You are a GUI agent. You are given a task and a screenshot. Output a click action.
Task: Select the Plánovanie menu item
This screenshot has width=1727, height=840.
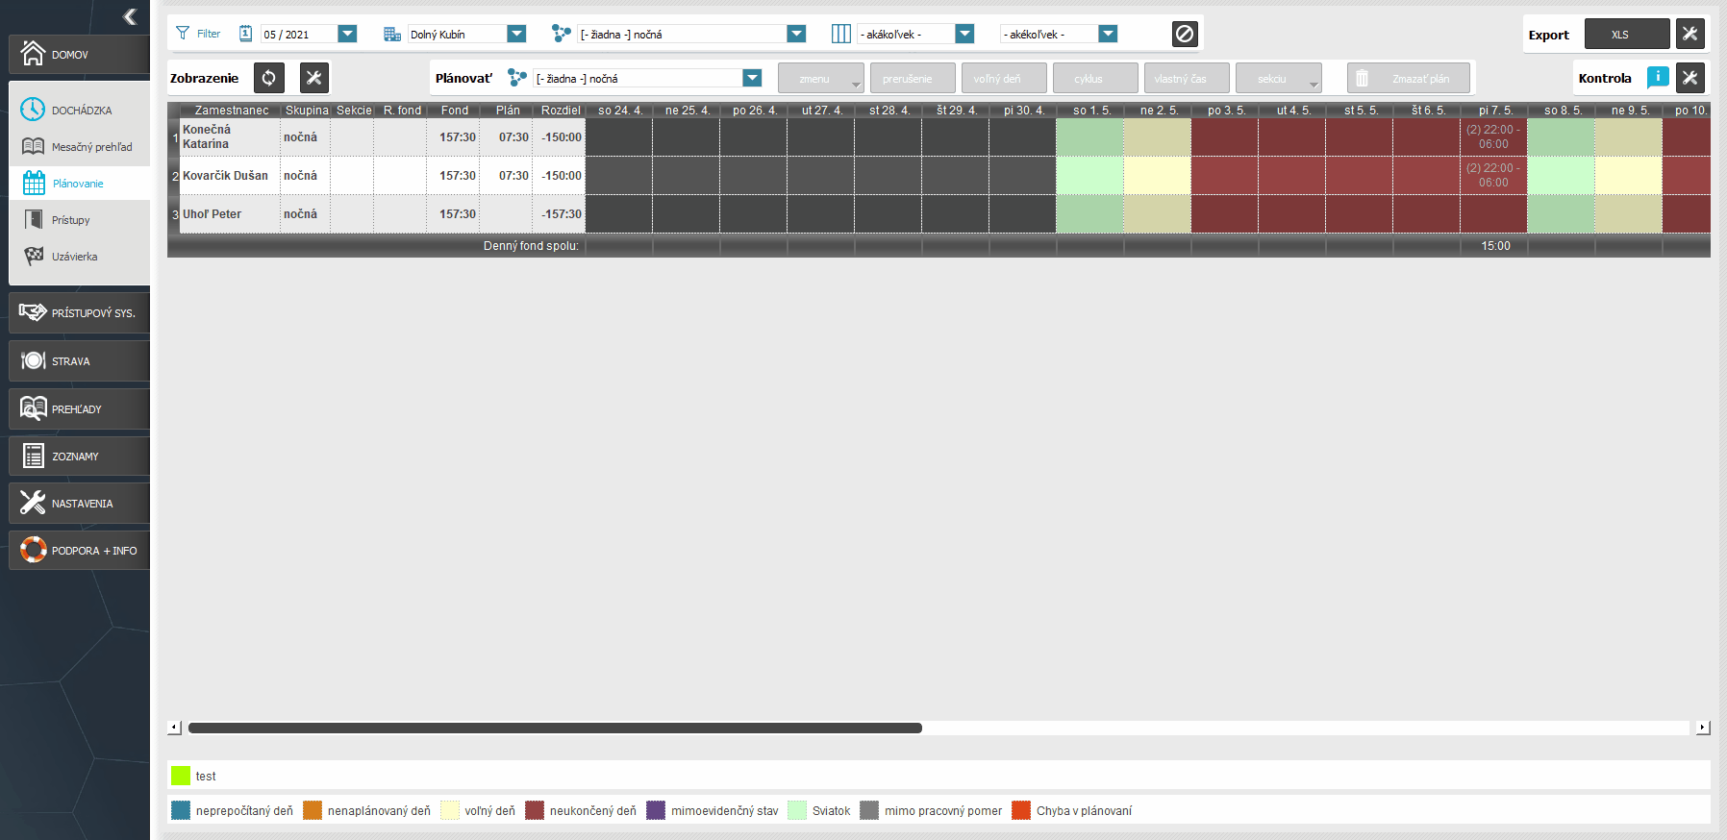click(x=79, y=184)
